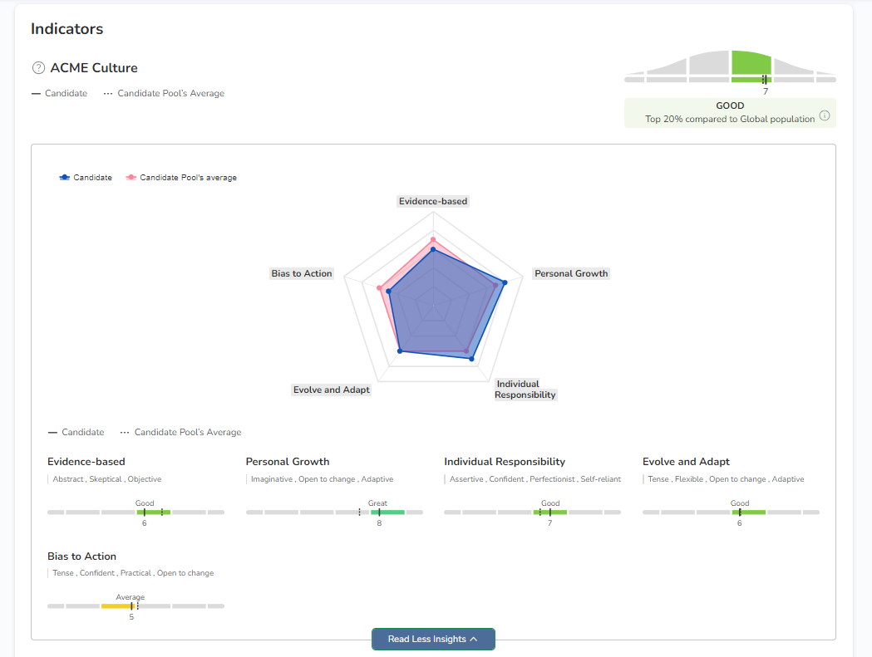Collapse insights with Read Less Insights button
872x657 pixels.
pyautogui.click(x=433, y=639)
